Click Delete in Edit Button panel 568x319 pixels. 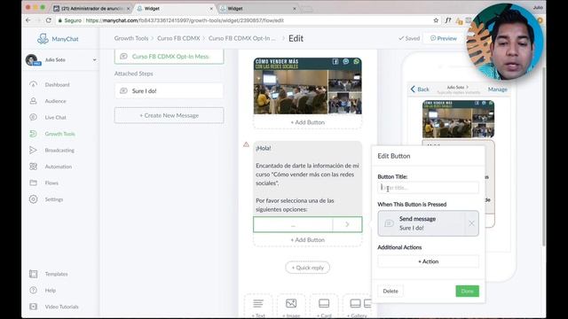pos(390,292)
